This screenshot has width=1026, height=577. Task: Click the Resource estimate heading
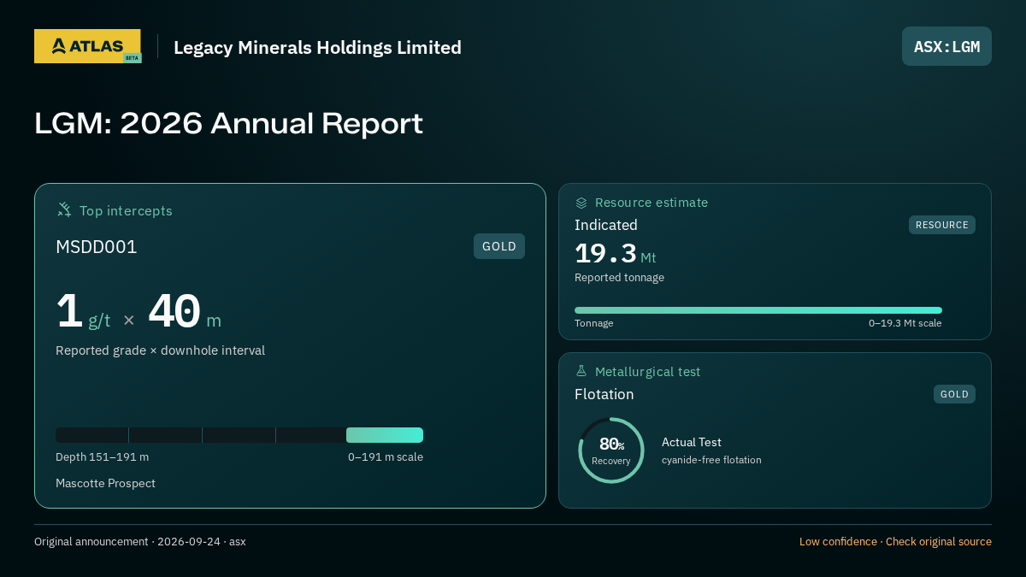(x=652, y=203)
